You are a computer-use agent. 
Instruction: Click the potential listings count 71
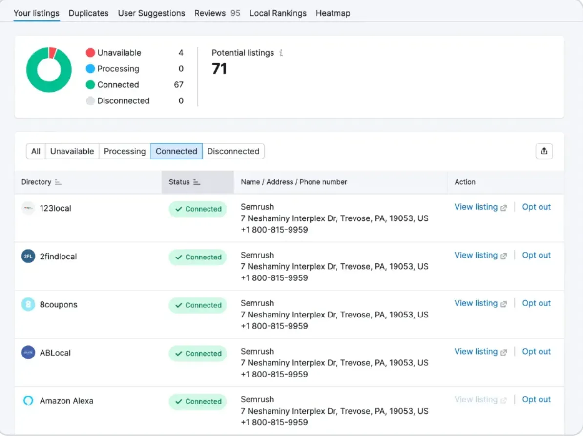click(219, 69)
